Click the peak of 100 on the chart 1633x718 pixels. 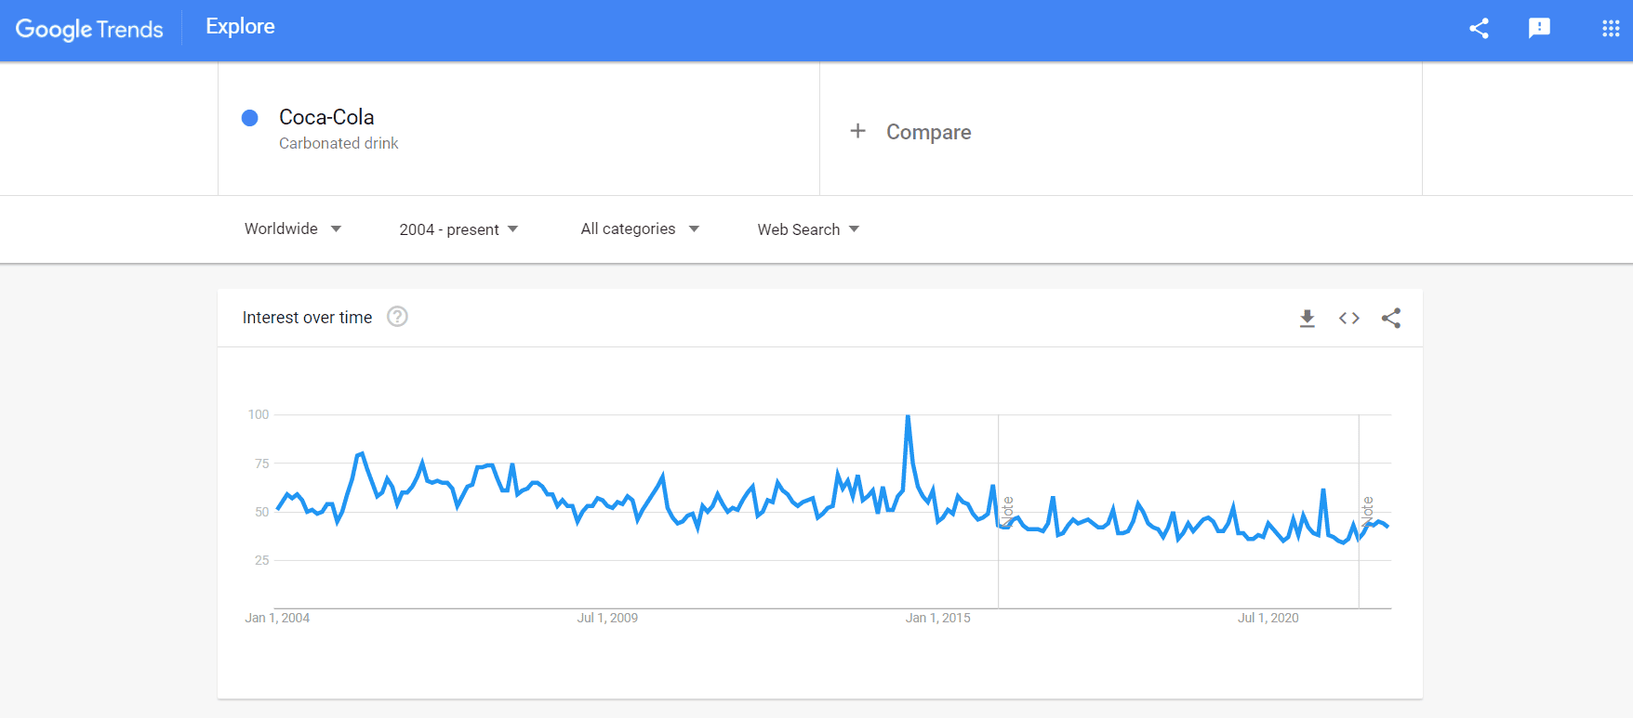[908, 417]
